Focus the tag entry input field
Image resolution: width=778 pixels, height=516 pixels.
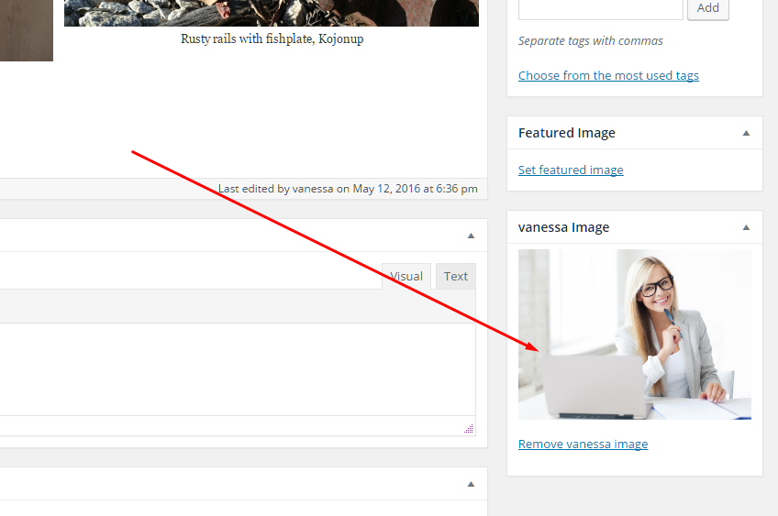600,8
